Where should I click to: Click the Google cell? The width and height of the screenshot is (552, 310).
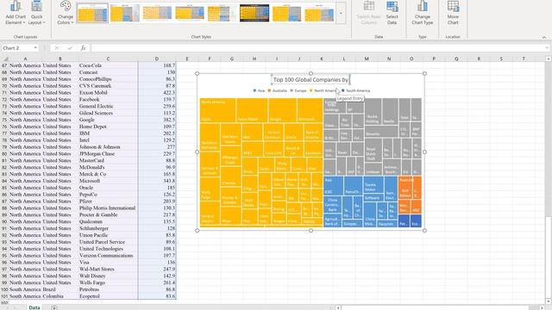(x=108, y=120)
